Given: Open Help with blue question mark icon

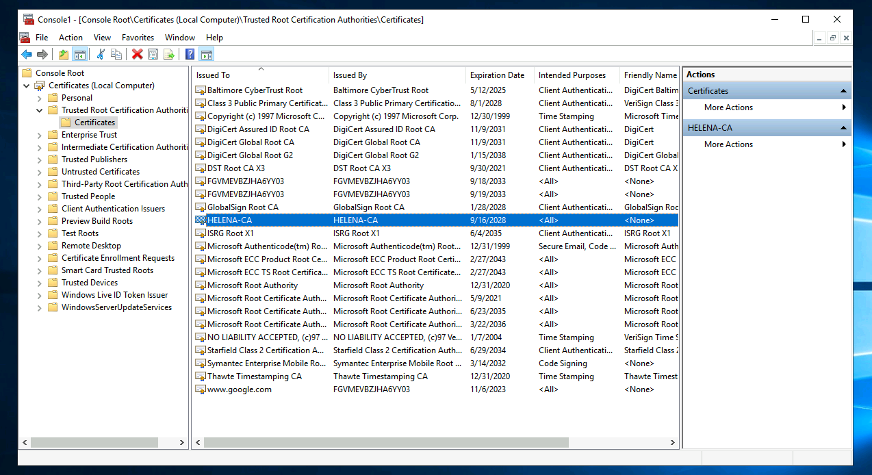Looking at the screenshot, I should pos(190,55).
